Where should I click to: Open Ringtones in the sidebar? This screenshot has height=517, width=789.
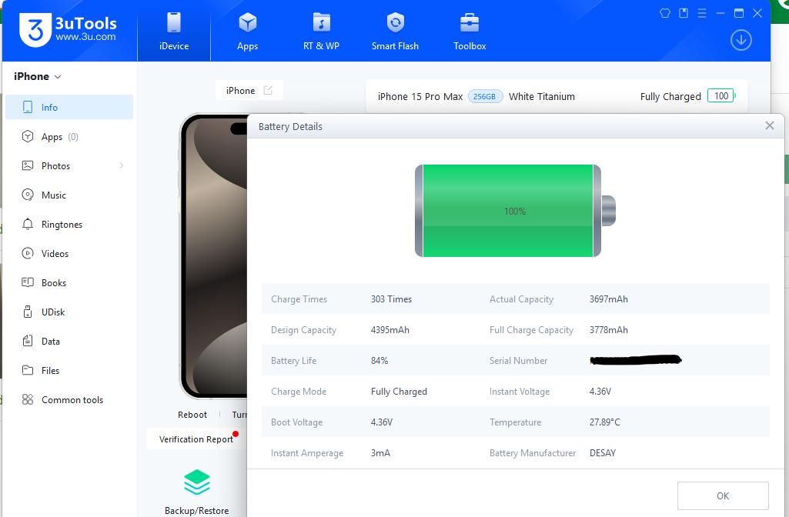69,225
